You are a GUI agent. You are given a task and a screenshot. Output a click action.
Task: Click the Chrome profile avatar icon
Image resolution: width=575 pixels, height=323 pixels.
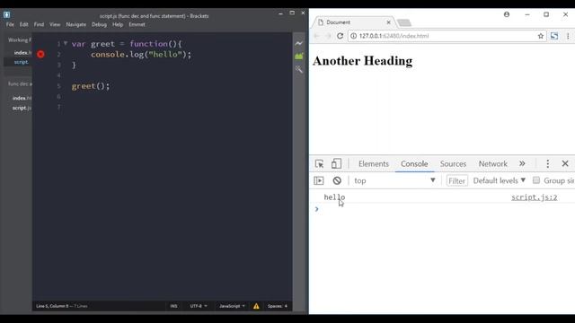tap(507, 14)
